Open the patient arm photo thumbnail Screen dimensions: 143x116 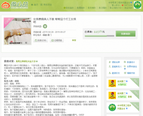coord(17,31)
